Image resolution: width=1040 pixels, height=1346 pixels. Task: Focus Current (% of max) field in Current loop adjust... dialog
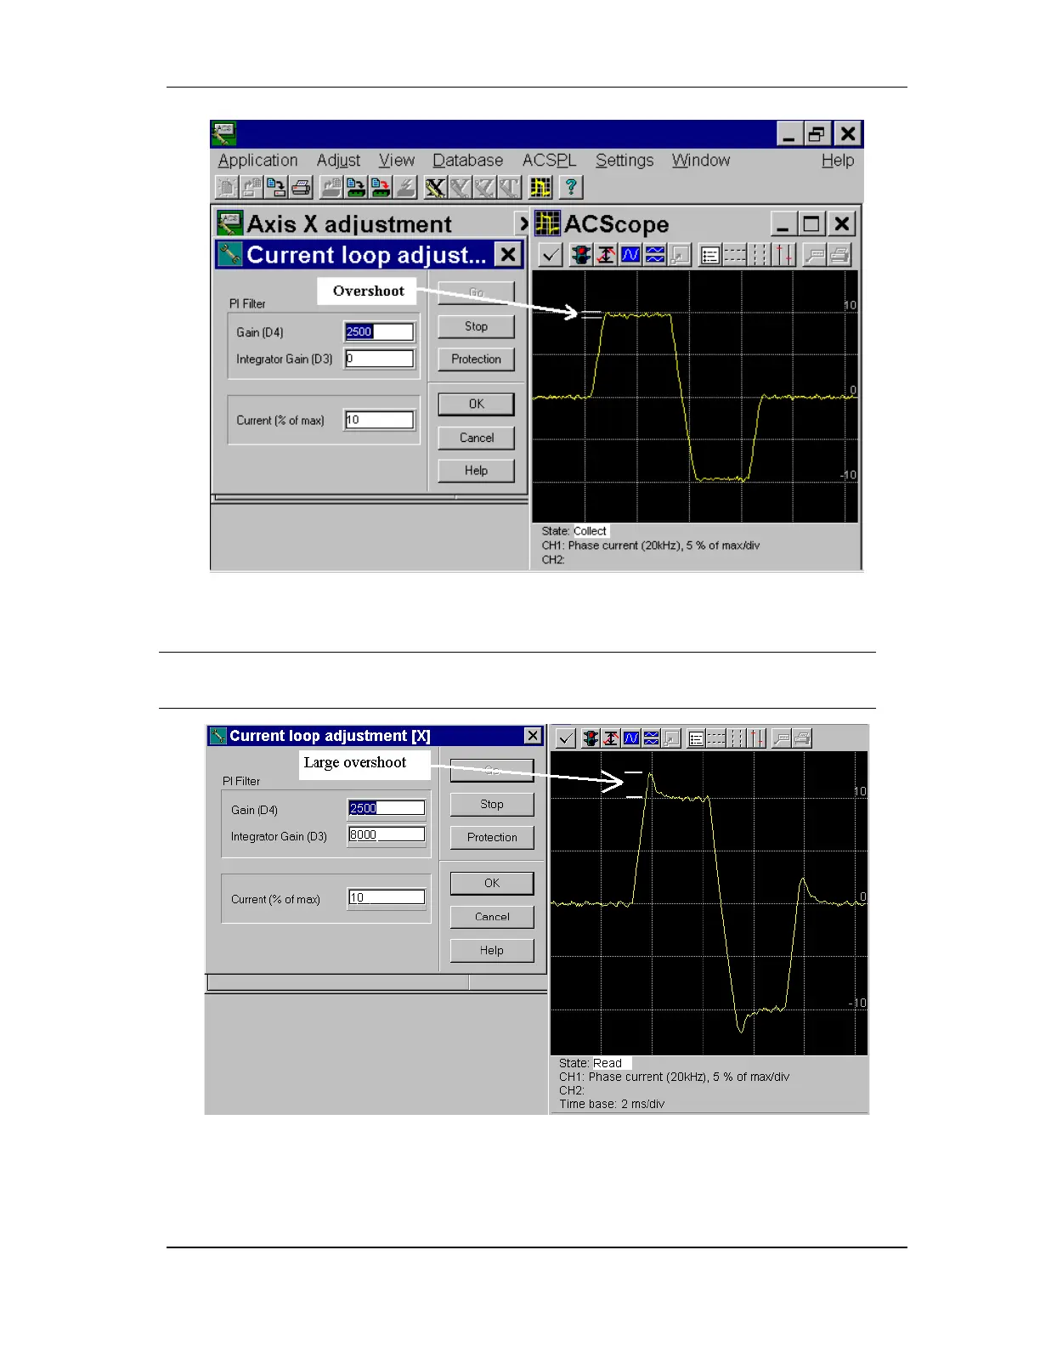click(379, 420)
